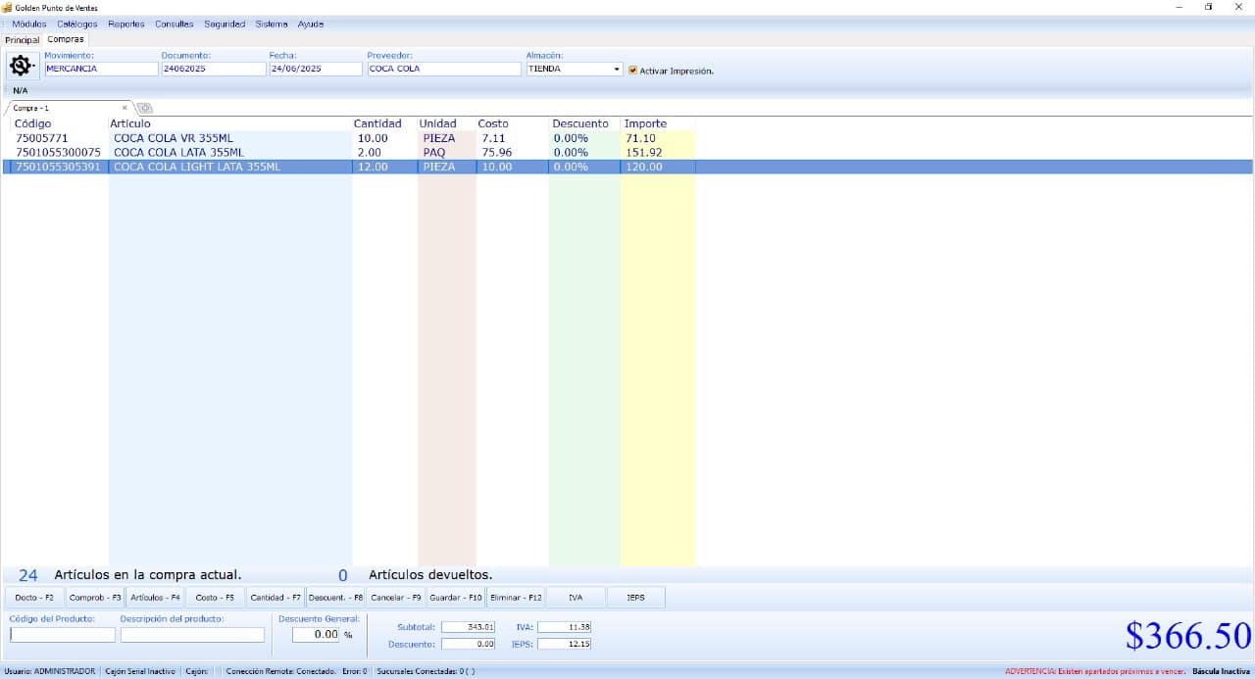Click the red ADVERTENCIA warning message
Viewport: 1255px width, 679px height.
click(x=1095, y=671)
